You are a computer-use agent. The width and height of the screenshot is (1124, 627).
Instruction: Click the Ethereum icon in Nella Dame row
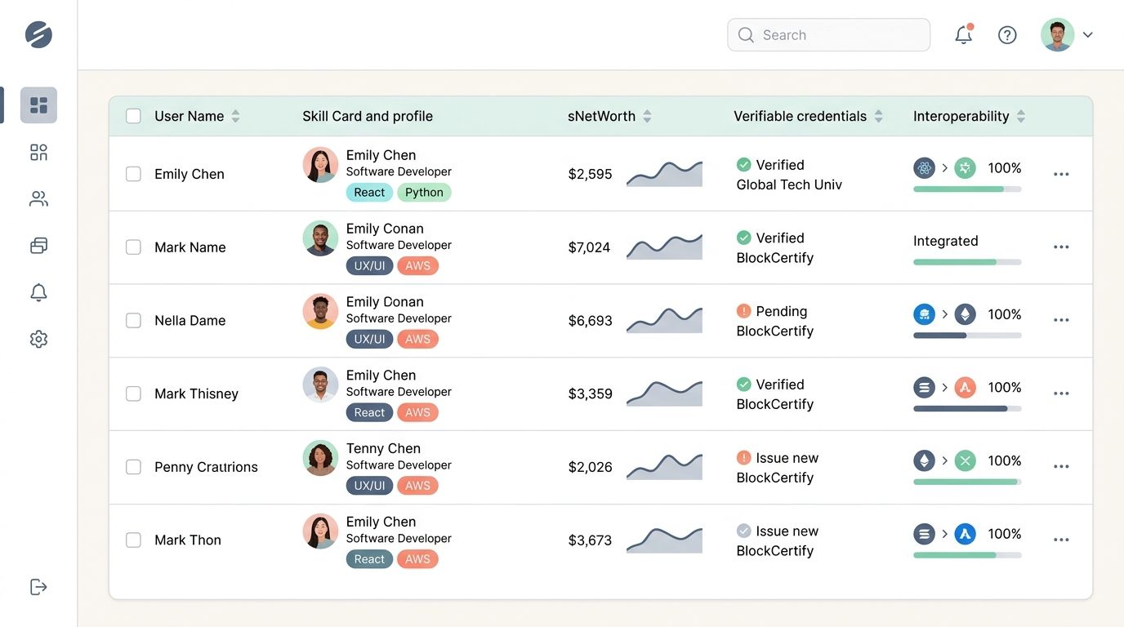click(966, 314)
